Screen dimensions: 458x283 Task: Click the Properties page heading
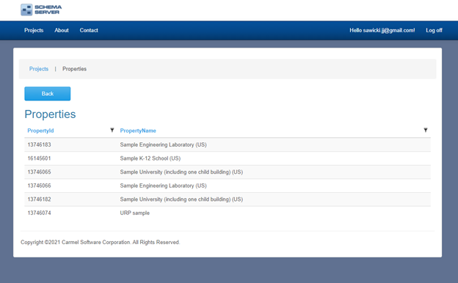(50, 114)
